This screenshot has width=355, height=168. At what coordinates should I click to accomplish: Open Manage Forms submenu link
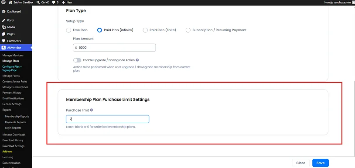pyautogui.click(x=11, y=76)
